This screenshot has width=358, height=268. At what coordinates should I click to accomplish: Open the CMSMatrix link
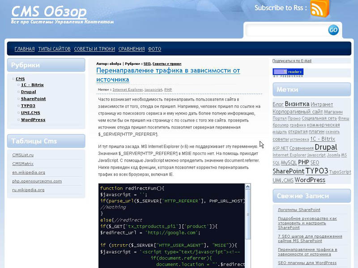tap(23, 163)
